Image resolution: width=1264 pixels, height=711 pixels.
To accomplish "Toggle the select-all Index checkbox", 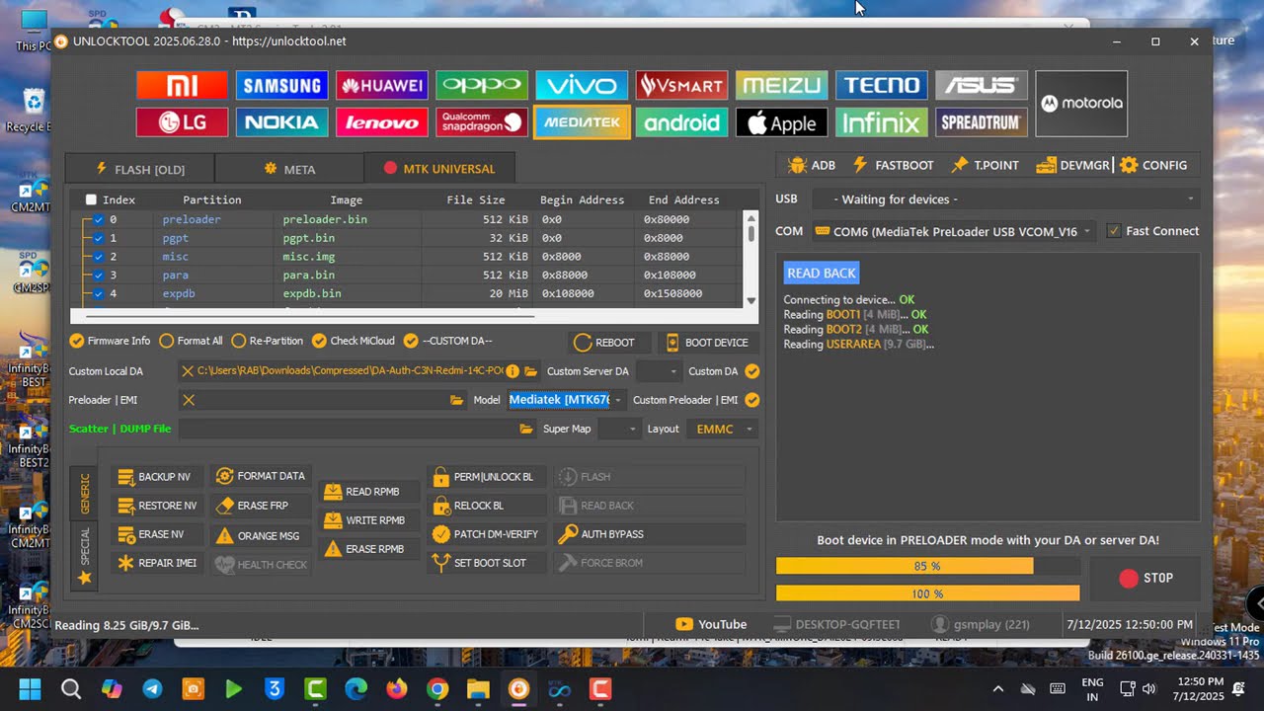I will pos(91,199).
